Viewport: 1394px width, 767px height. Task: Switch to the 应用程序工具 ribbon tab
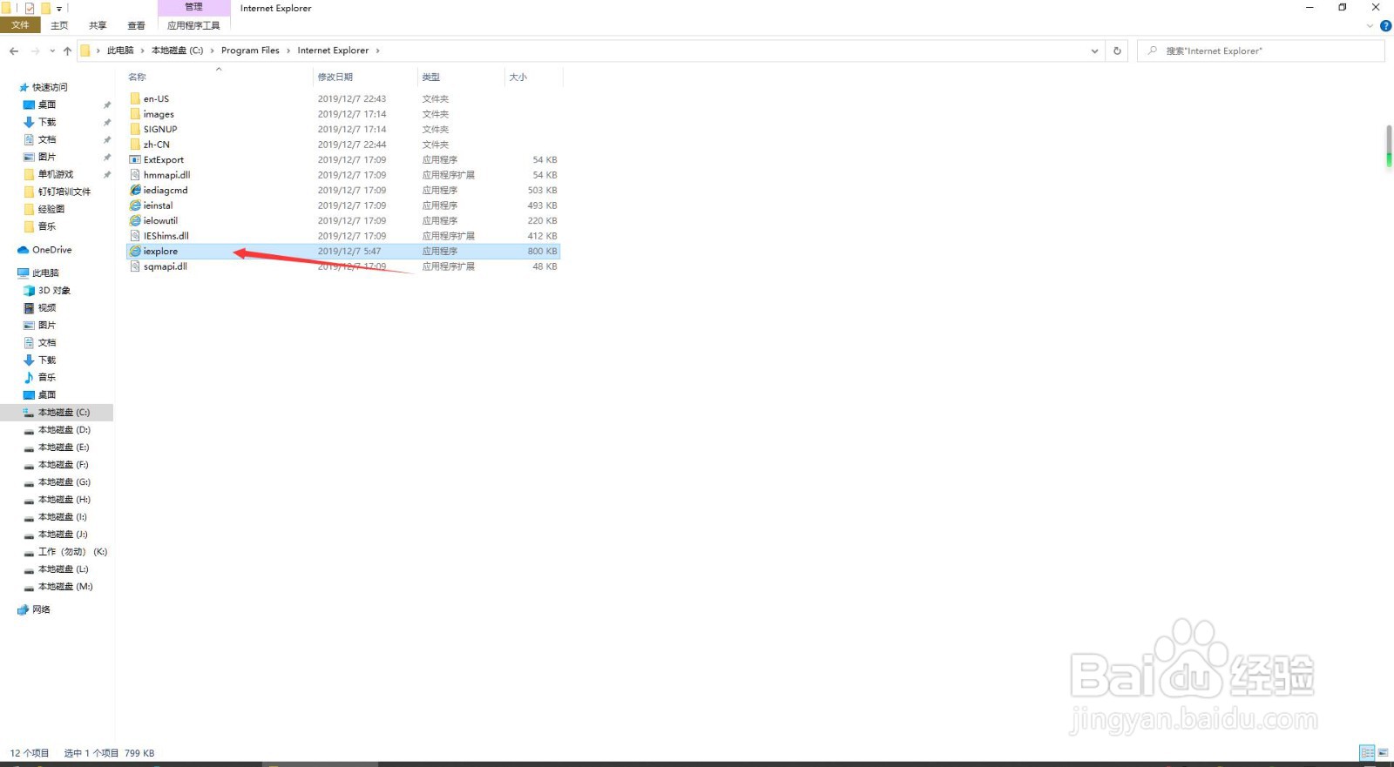pos(193,25)
